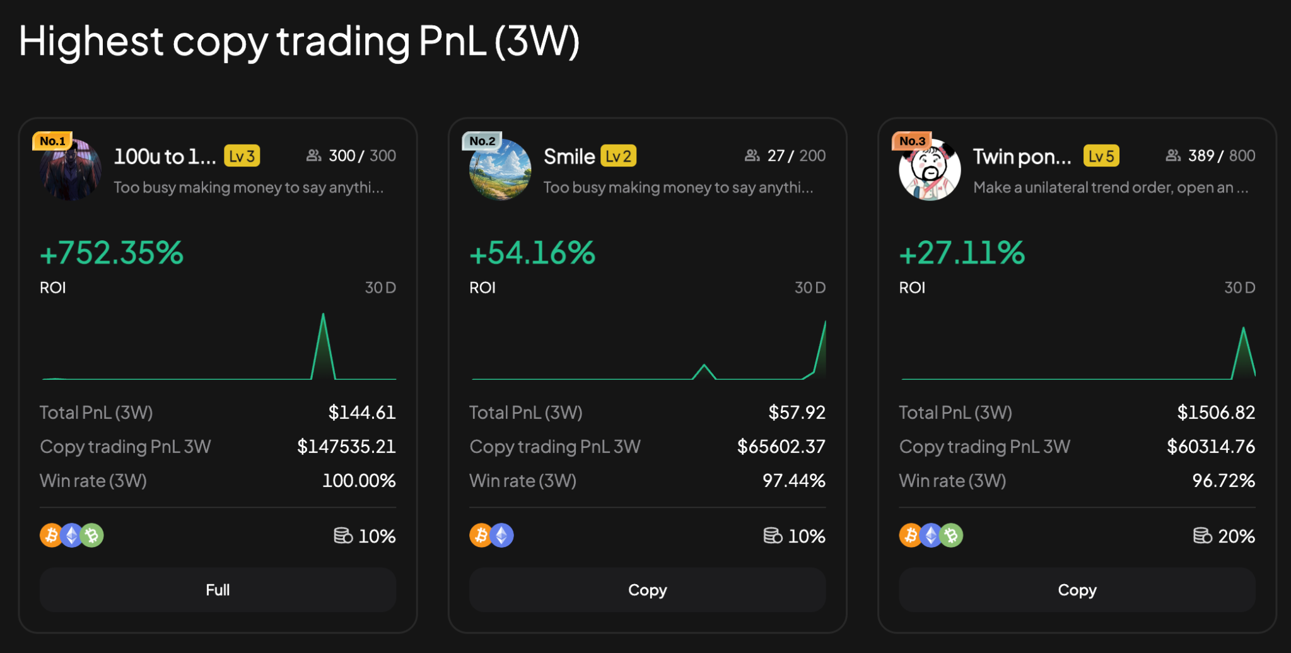Click the Lv 3 level badge on the first card
The width and height of the screenshot is (1291, 653).
[x=242, y=155]
